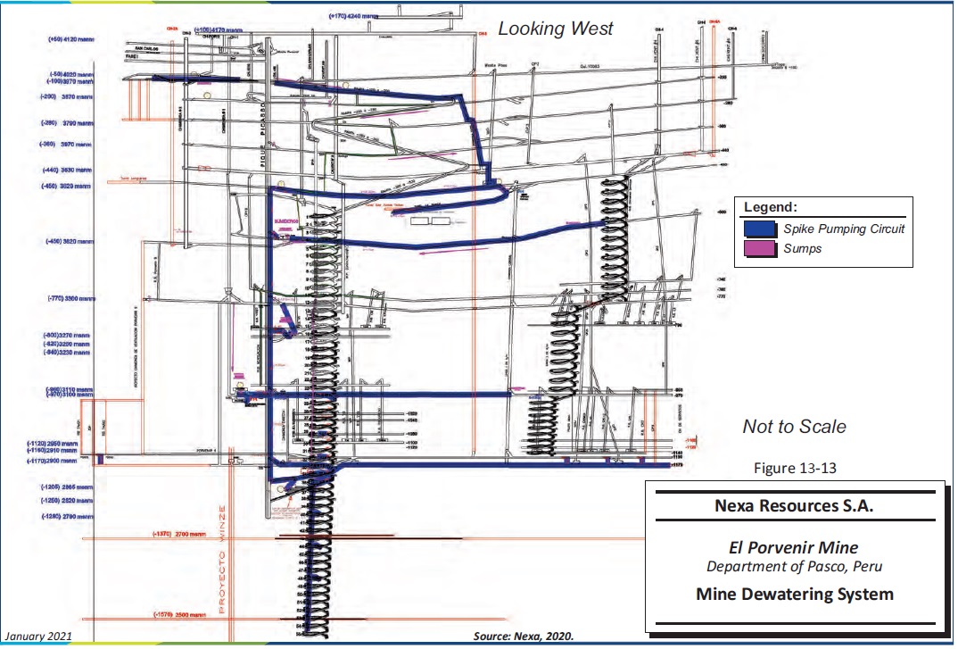This screenshot has width=958, height=649.
Task: Click the 'Department of Pasco, Peru' subtitle
Action: point(794,567)
